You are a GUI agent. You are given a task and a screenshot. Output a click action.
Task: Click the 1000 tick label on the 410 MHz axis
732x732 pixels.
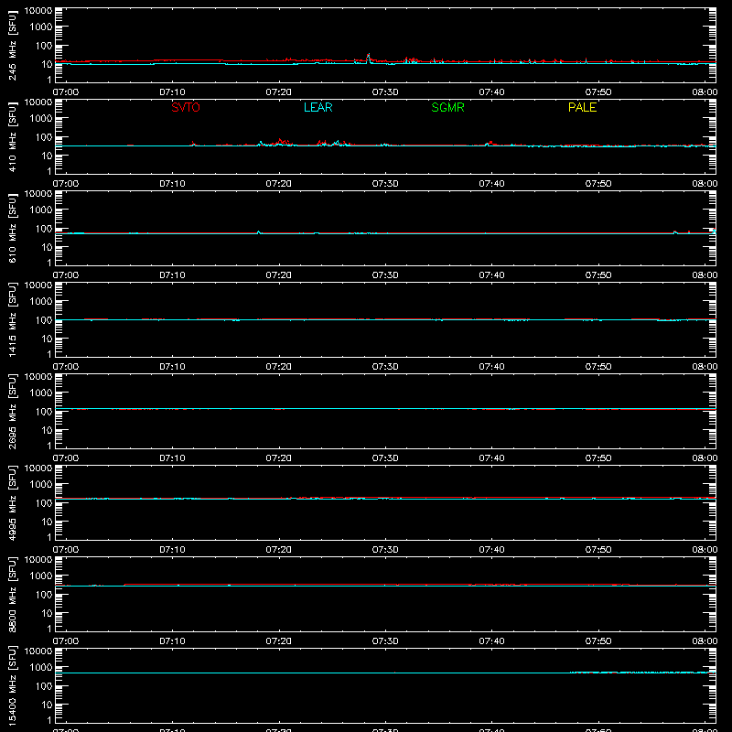tap(41, 119)
